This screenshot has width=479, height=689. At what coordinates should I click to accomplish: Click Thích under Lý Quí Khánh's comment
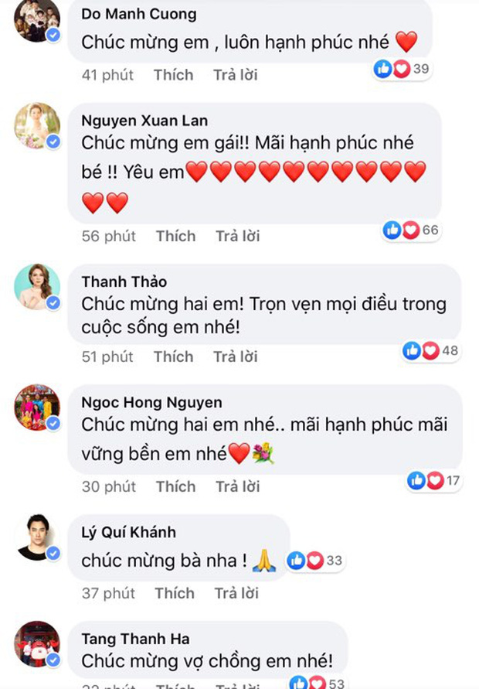coord(173,593)
